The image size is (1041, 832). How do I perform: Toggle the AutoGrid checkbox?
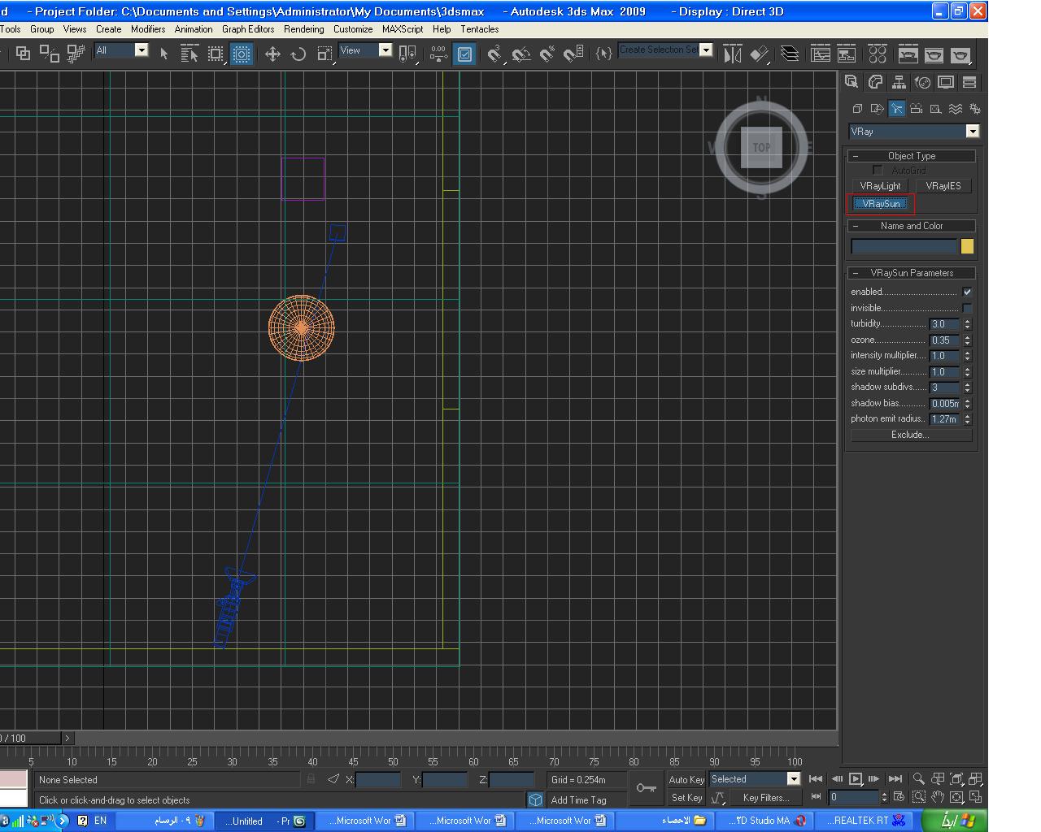tap(878, 170)
